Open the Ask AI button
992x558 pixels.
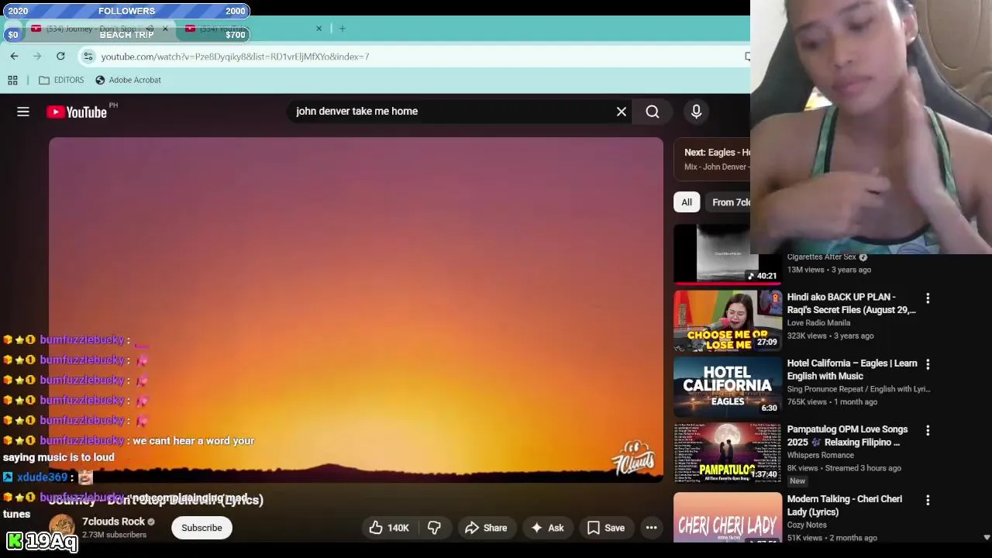click(547, 528)
